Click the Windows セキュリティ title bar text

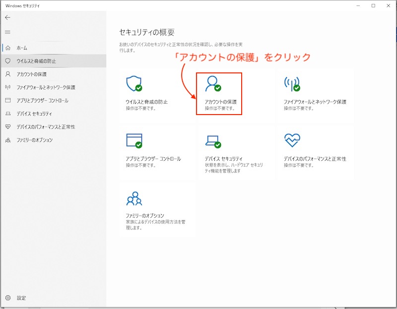tap(22, 5)
